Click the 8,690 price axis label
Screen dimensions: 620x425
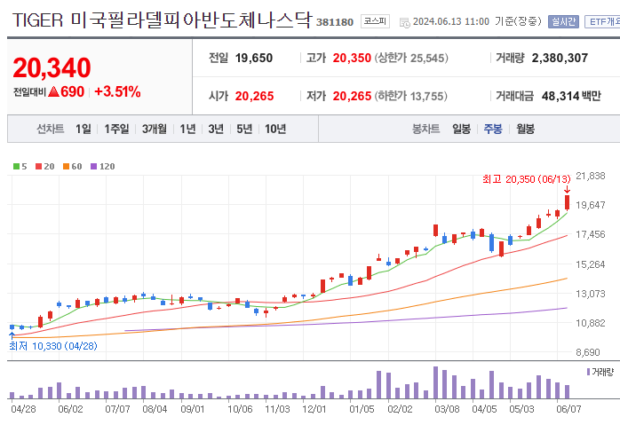(x=588, y=352)
